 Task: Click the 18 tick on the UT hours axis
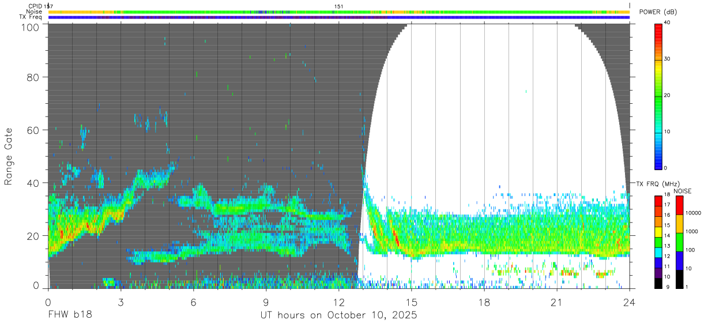coord(484,302)
